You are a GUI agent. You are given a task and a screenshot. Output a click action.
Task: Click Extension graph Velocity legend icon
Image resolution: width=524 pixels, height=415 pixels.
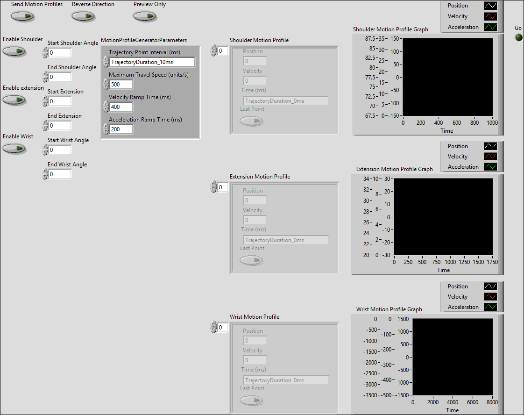490,157
